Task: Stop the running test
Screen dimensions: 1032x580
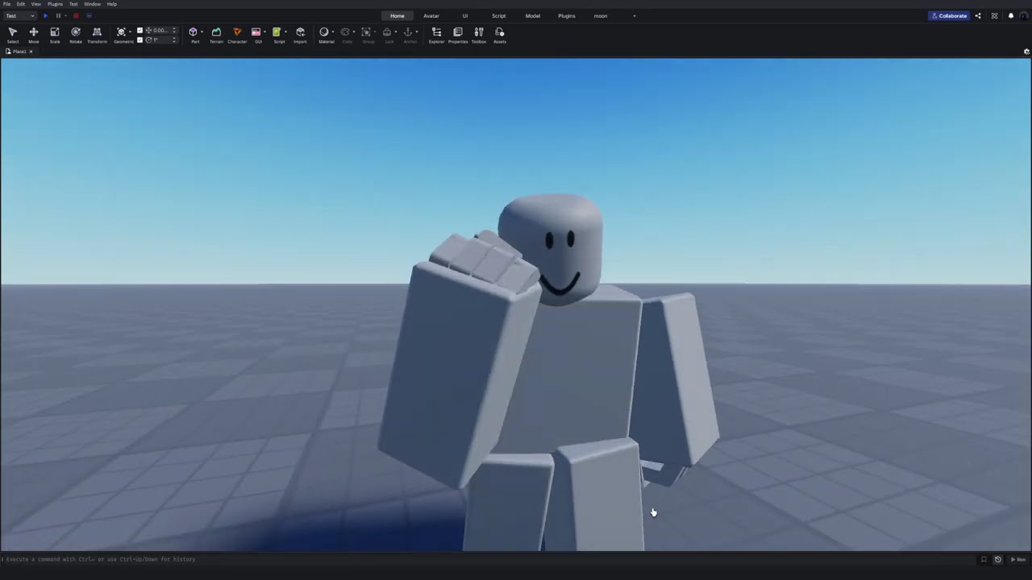Action: click(x=76, y=15)
